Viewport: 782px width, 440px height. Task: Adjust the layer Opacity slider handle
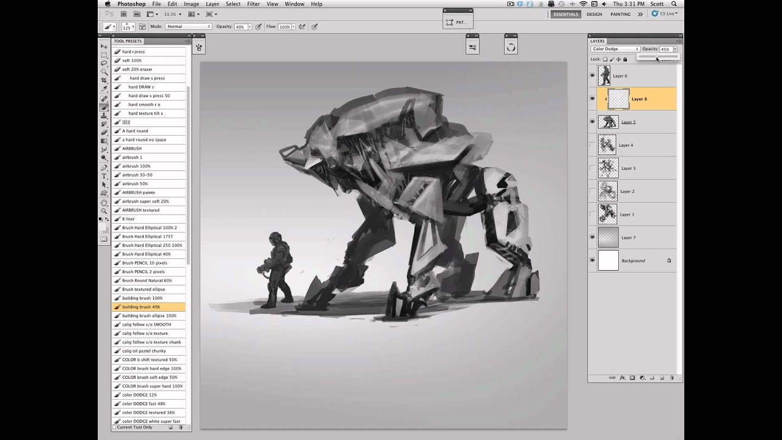[657, 58]
